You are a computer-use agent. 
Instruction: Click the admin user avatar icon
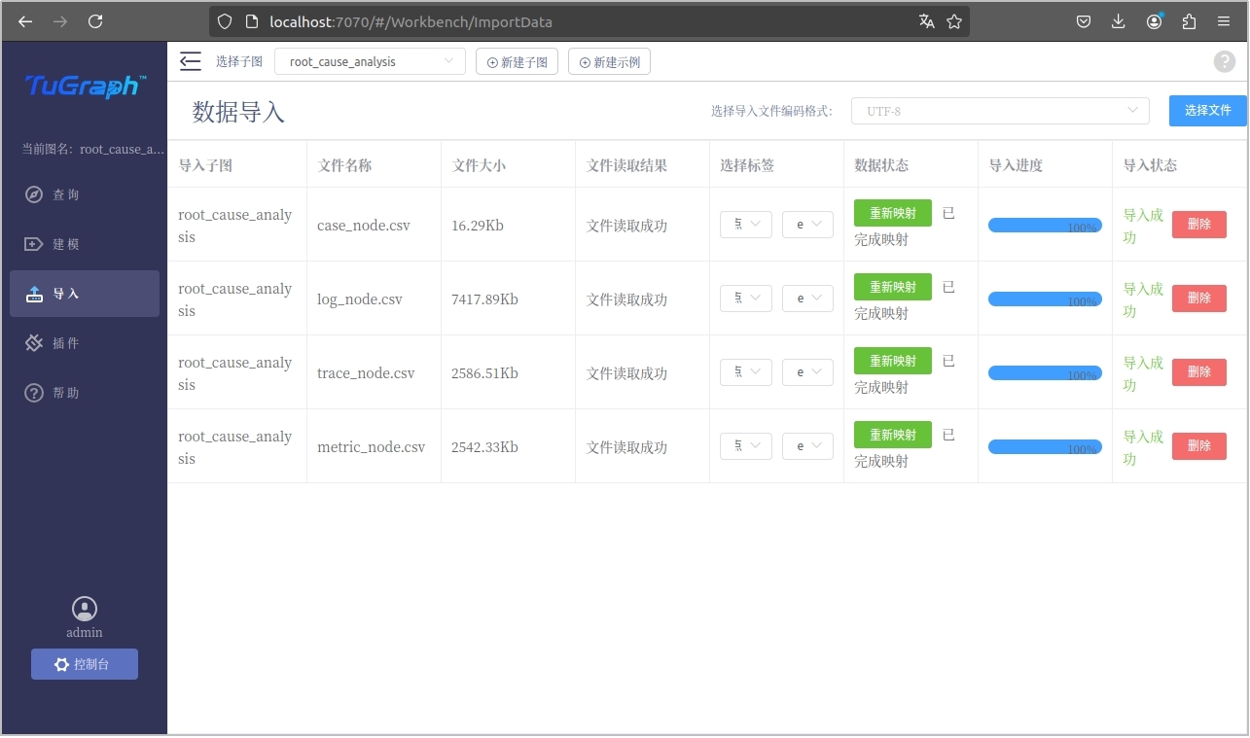85,609
